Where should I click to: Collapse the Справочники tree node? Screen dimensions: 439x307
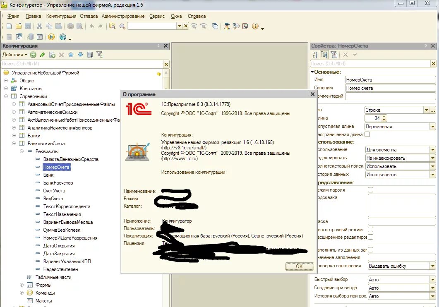[6, 96]
